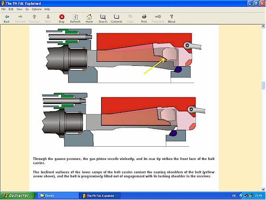Expand hidden system tray icons arrow
This screenshot has width=266, height=200.
(x=241, y=196)
